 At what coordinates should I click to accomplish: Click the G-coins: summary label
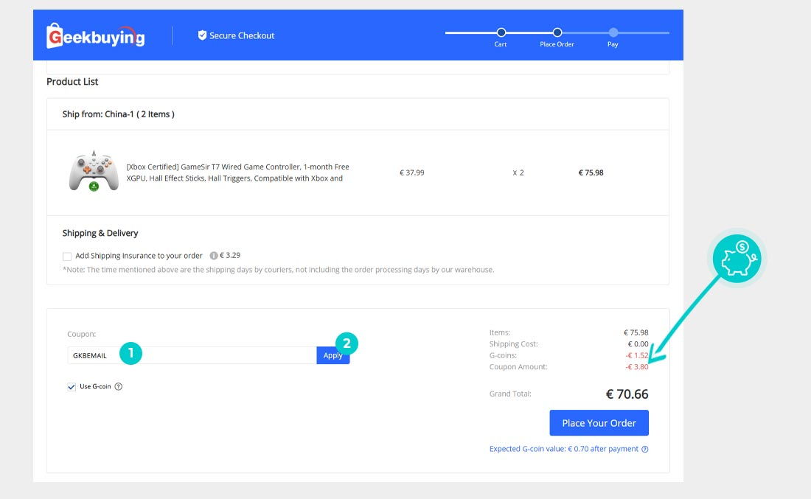[x=504, y=356]
